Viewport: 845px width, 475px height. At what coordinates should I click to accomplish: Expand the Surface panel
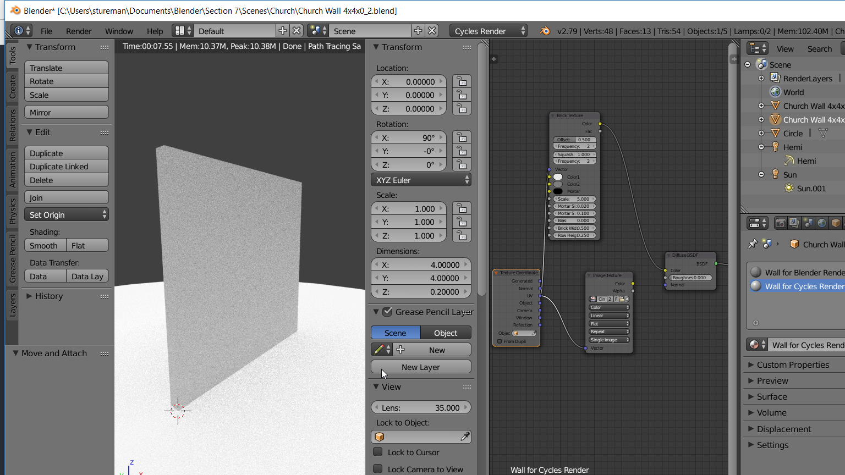[x=772, y=396]
